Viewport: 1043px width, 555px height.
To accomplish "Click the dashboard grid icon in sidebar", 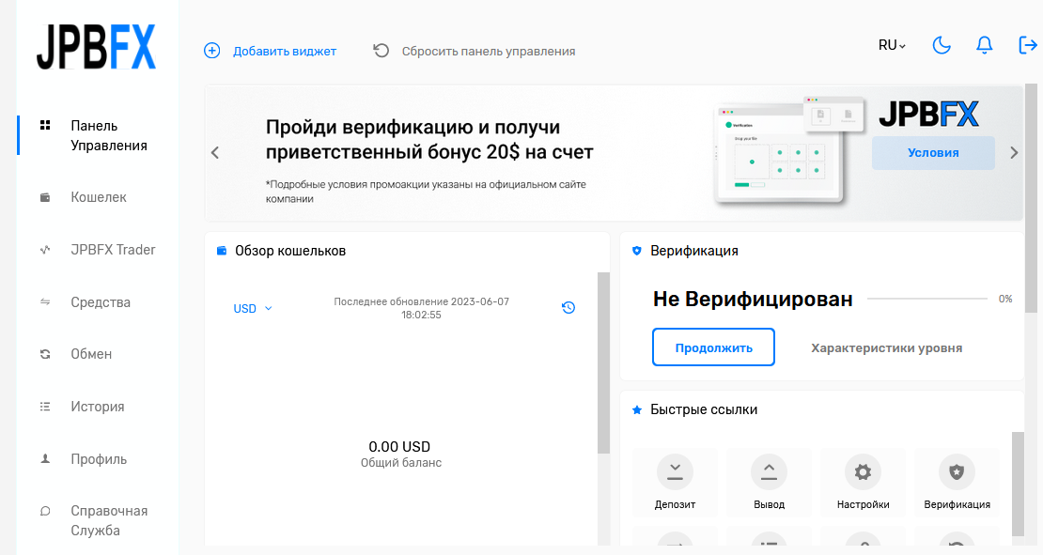I will click(x=45, y=125).
